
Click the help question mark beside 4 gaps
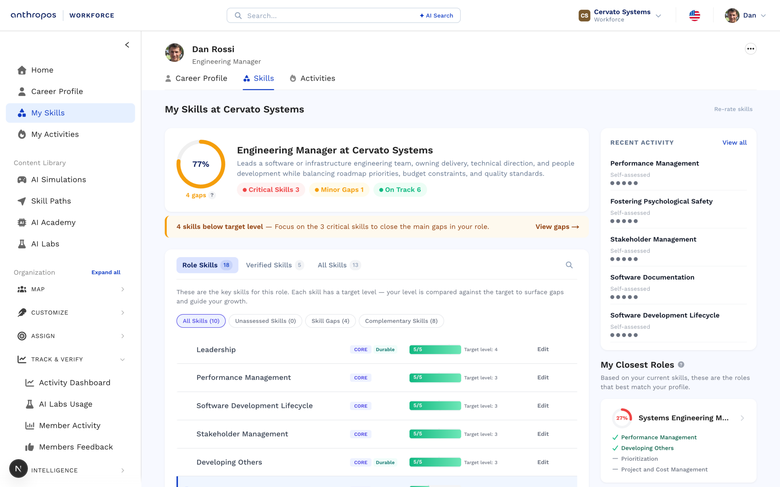[212, 195]
